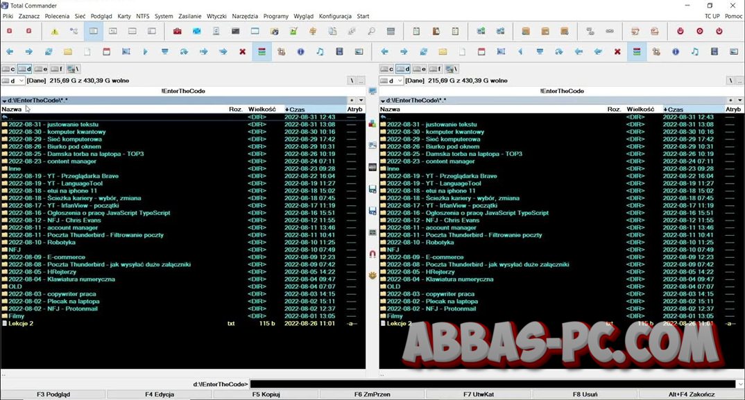Click the blue info icon in left toolbar
745x400 pixels.
pyautogui.click(x=300, y=52)
